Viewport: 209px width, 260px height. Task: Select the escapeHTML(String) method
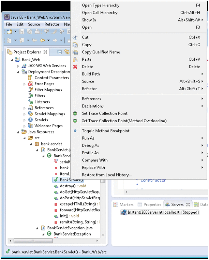[x=78, y=204]
